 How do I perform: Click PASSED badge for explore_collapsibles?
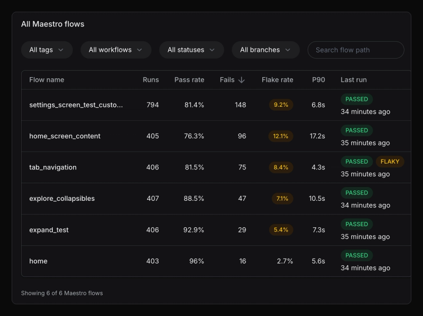point(356,193)
